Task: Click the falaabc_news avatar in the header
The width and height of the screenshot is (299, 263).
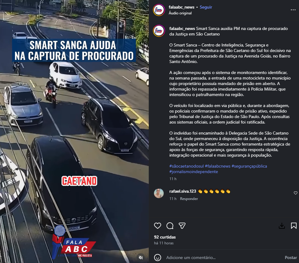Action: (159, 10)
